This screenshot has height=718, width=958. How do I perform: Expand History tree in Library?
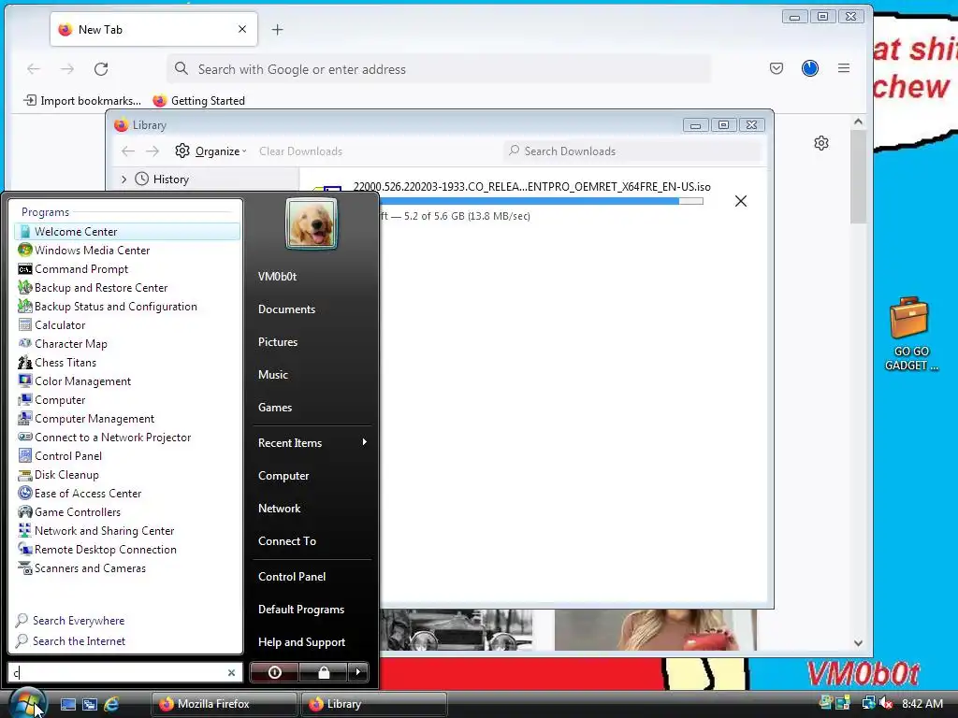point(124,179)
